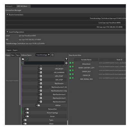Click the database icon of UR5_STOP node

click(41, 80)
